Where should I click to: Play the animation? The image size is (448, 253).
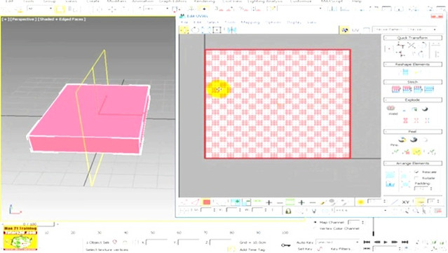[385, 242]
